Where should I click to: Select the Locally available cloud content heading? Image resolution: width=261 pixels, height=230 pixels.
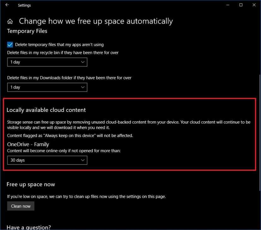(46, 110)
